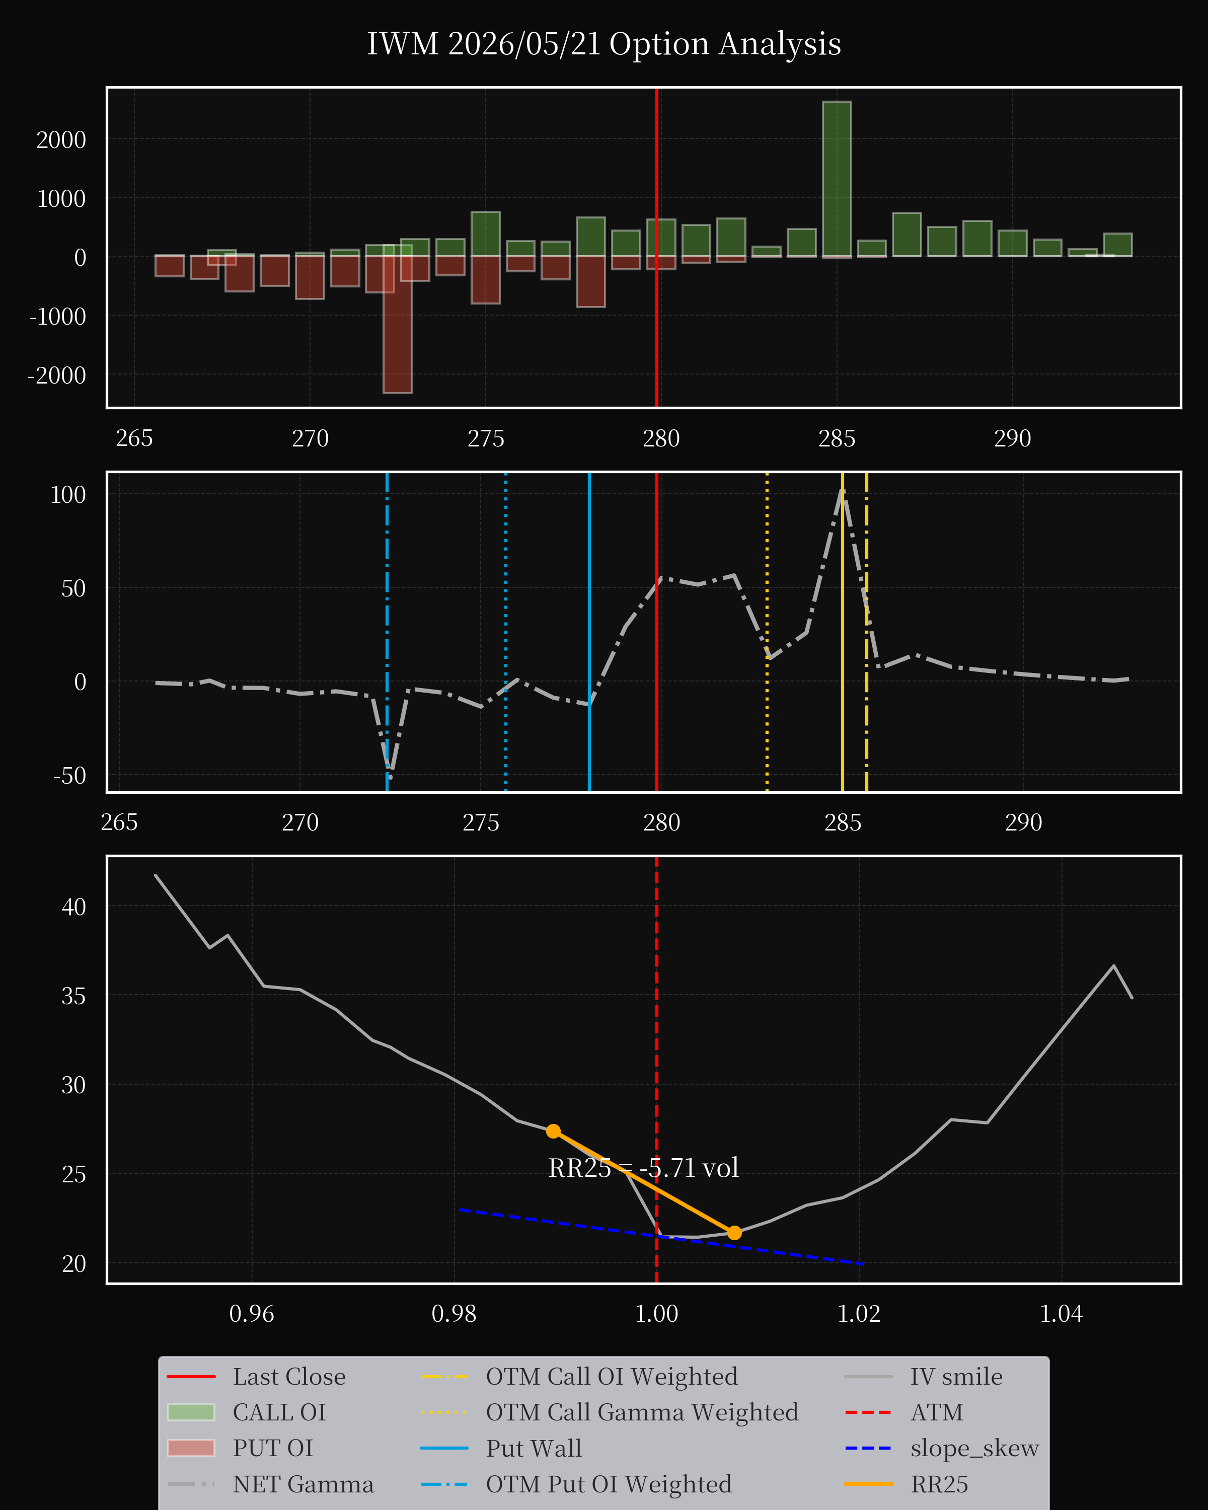Click the blue dashed slope_skew legend sample
1208x1510 pixels.
(868, 1448)
